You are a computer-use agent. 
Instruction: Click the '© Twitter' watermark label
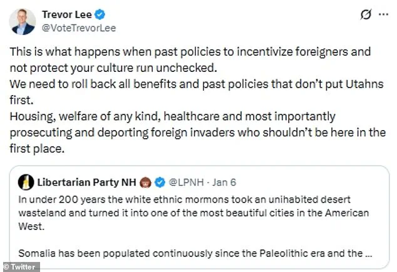tap(20, 267)
